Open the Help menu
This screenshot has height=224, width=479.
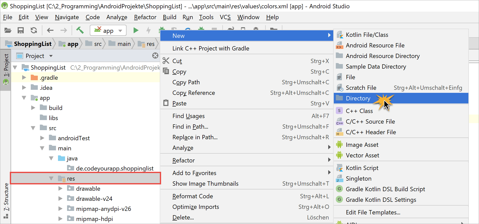(x=273, y=17)
